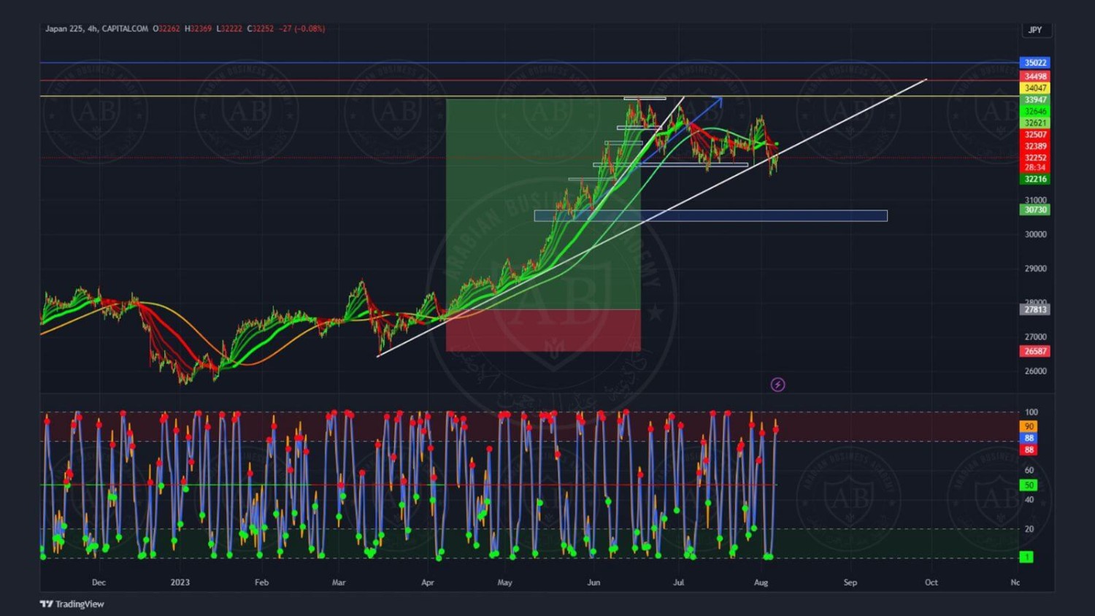Screen dimensions: 1095x616
Task: Click the Jul label on time axis
Action: pos(678,582)
